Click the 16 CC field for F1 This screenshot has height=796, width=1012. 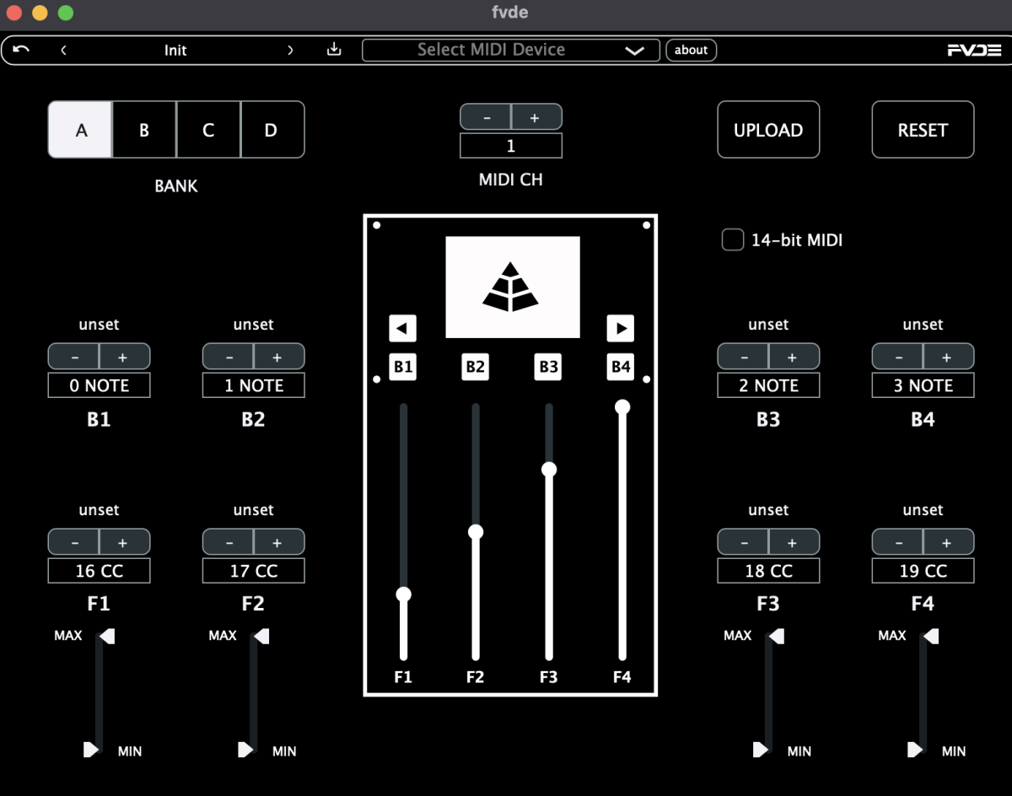(99, 571)
